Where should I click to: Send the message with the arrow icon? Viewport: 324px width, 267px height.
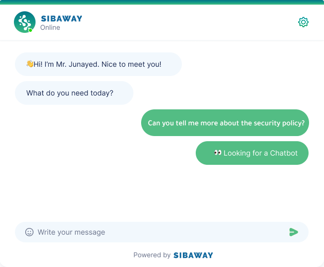coord(294,232)
